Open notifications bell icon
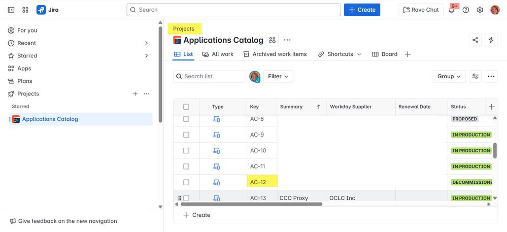 452,10
